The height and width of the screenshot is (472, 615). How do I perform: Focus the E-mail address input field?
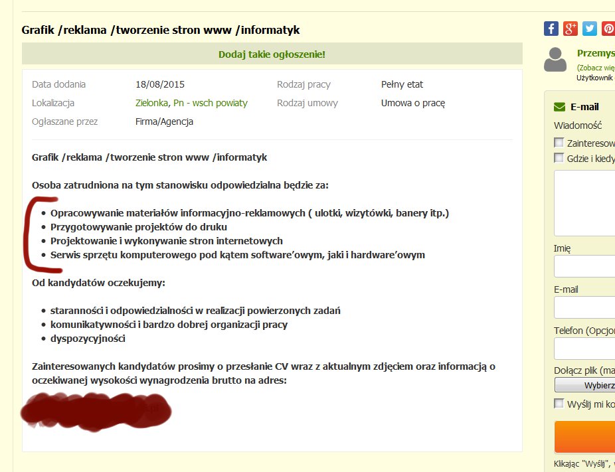584,307
